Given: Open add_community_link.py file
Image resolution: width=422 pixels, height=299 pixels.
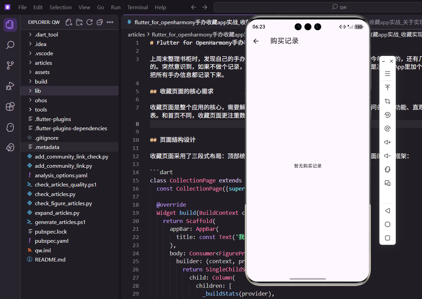Looking at the screenshot, I should pyautogui.click(x=70, y=166).
